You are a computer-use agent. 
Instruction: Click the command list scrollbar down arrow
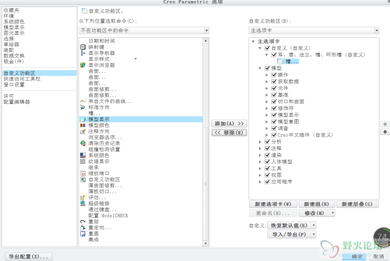point(206,244)
